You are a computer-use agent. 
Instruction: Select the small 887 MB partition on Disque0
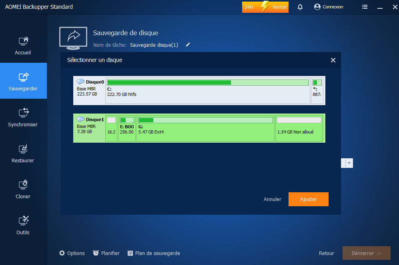(317, 91)
